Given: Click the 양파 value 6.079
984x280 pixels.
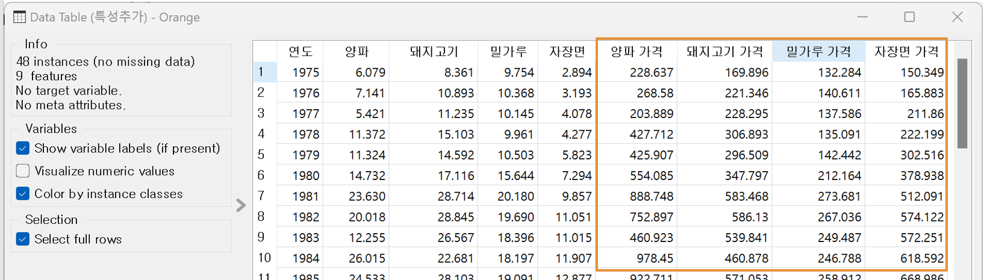Looking at the screenshot, I should [357, 72].
